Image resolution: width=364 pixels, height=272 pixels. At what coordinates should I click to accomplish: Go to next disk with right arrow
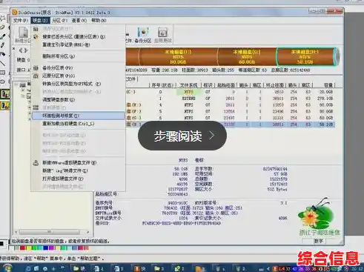pos(26,50)
